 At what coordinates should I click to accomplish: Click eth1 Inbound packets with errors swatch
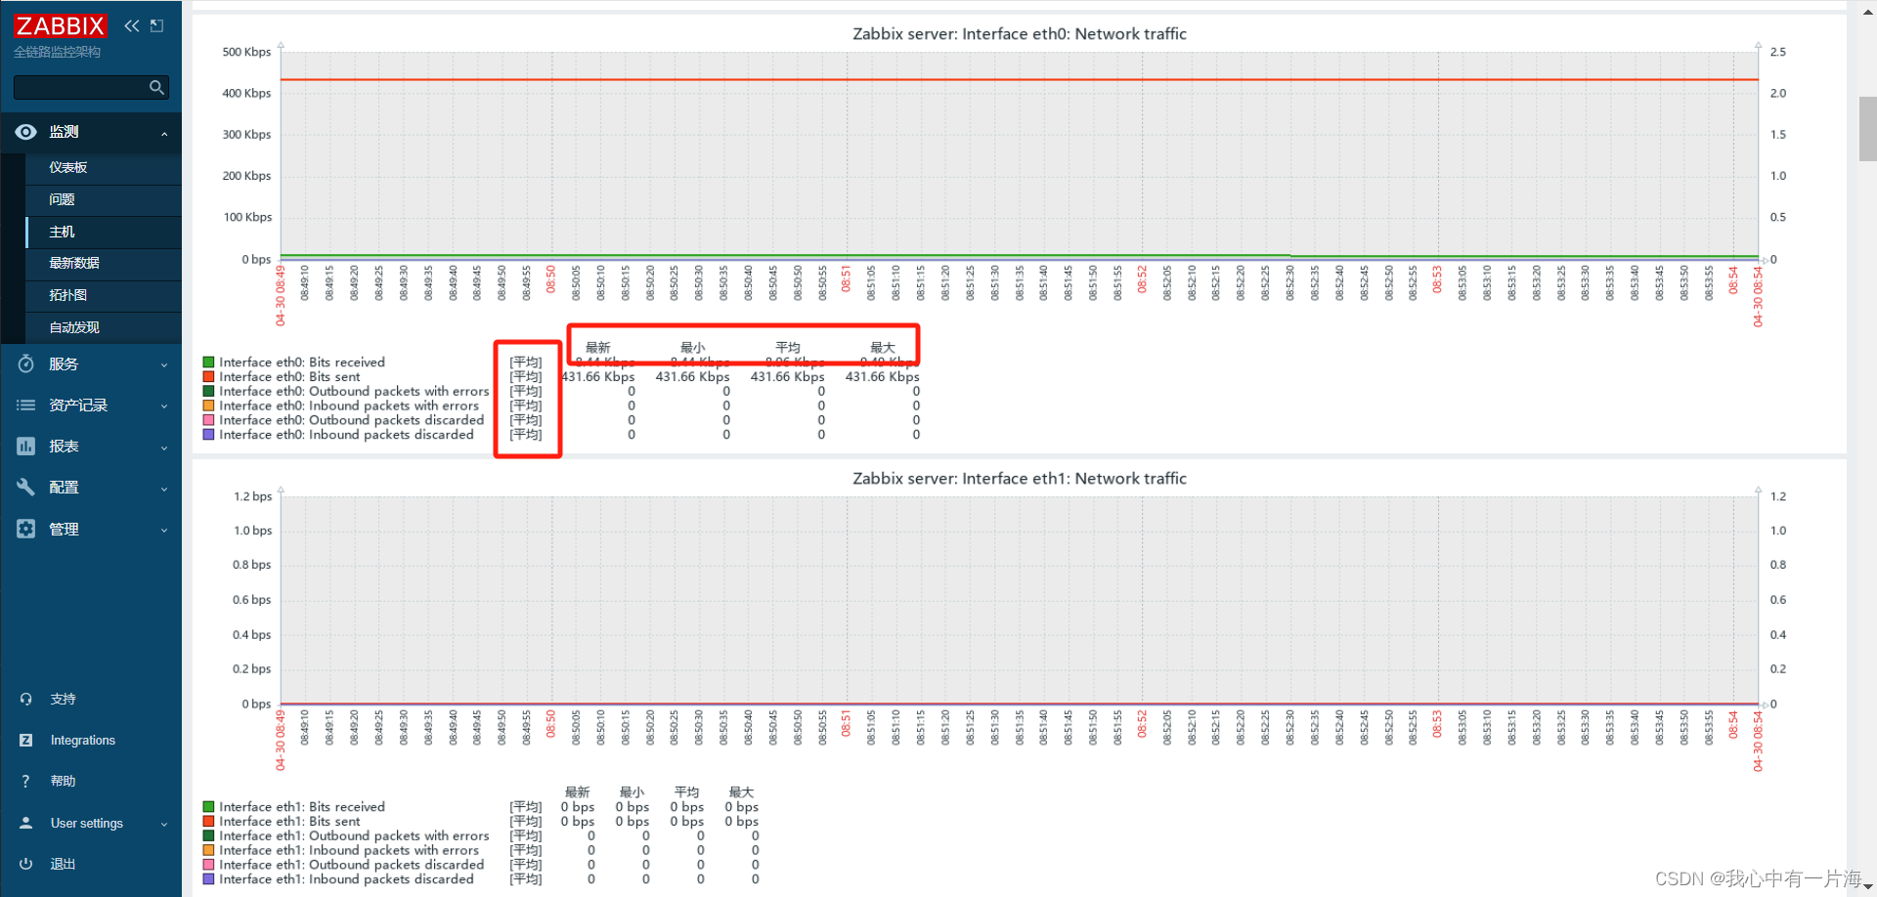208,850
